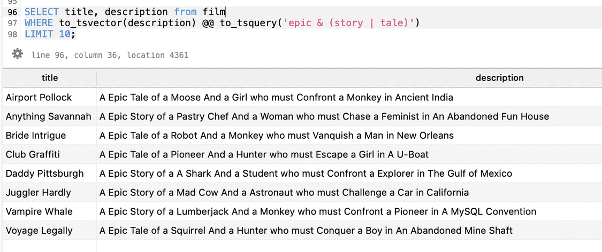This screenshot has height=252, width=602.
Task: Click the description column header
Action: [499, 78]
